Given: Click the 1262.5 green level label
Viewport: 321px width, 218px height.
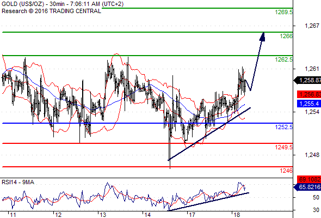Looking at the screenshot, I should (x=284, y=59).
